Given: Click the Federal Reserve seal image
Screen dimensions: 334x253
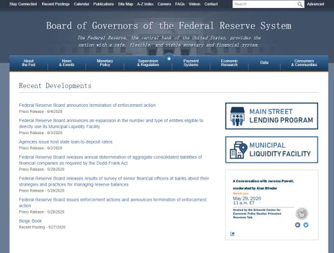Looking at the screenshot, I should [302, 214].
